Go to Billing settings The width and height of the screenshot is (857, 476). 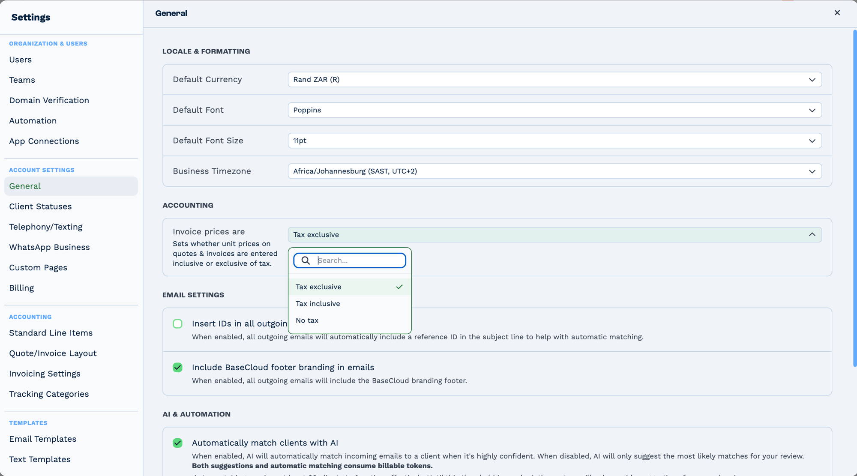point(71,287)
